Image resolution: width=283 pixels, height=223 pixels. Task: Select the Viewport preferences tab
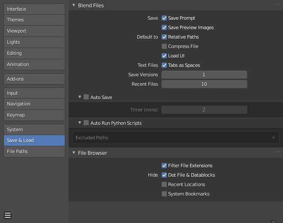point(34,31)
